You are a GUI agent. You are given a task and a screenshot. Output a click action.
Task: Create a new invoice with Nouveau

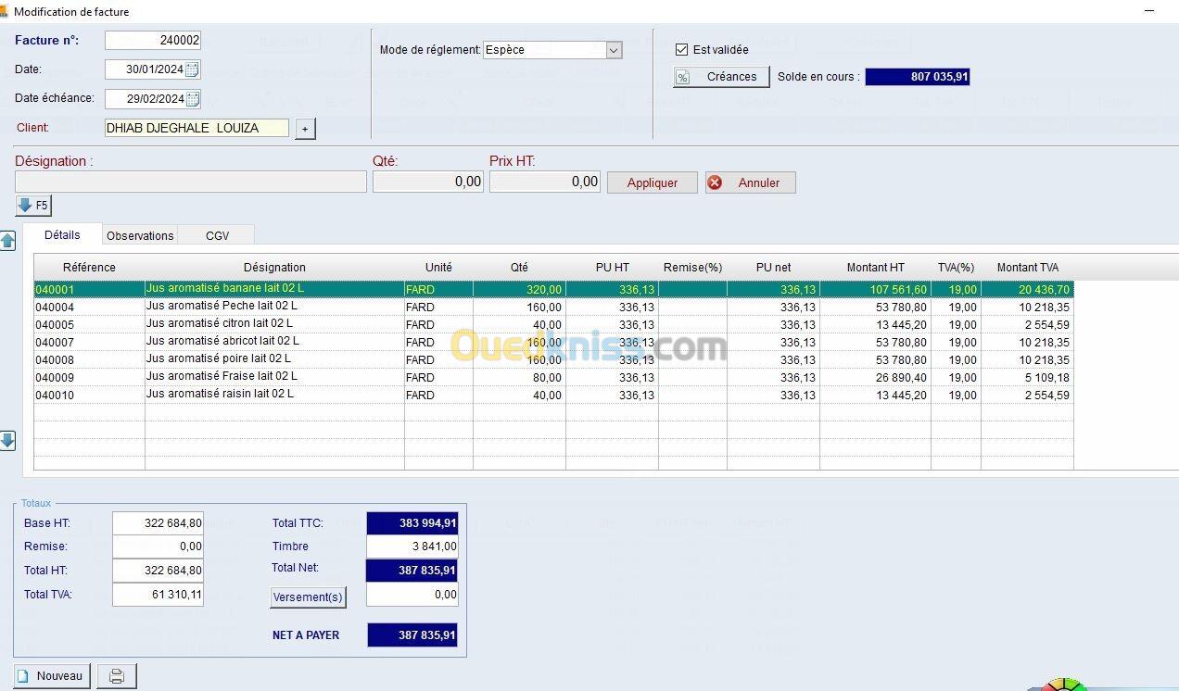pyautogui.click(x=51, y=676)
